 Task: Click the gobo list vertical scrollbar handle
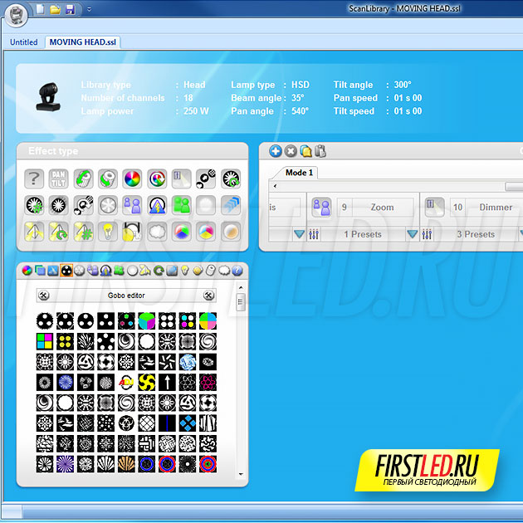(x=241, y=302)
